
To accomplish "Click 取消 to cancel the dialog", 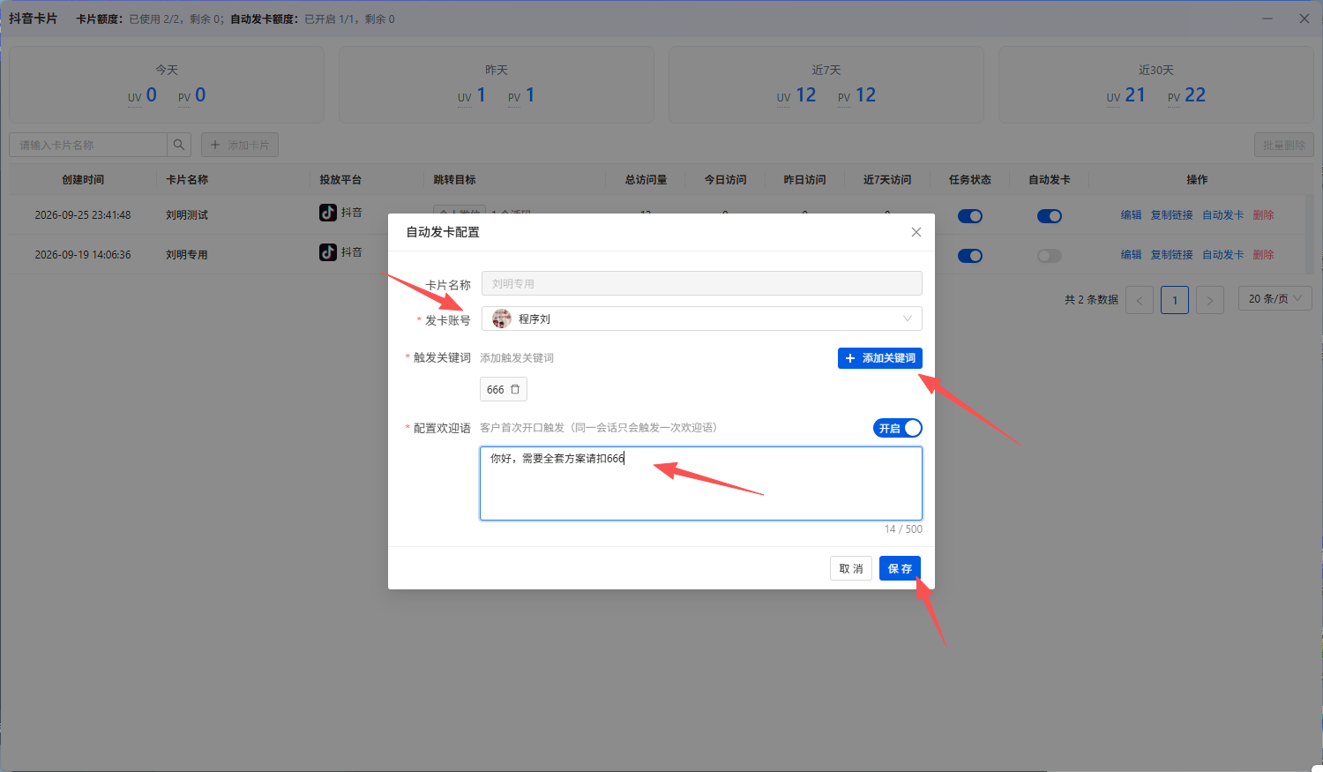I will pyautogui.click(x=851, y=568).
